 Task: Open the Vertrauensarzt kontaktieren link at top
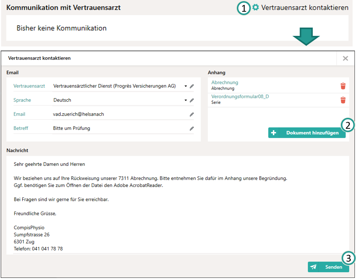click(x=305, y=8)
